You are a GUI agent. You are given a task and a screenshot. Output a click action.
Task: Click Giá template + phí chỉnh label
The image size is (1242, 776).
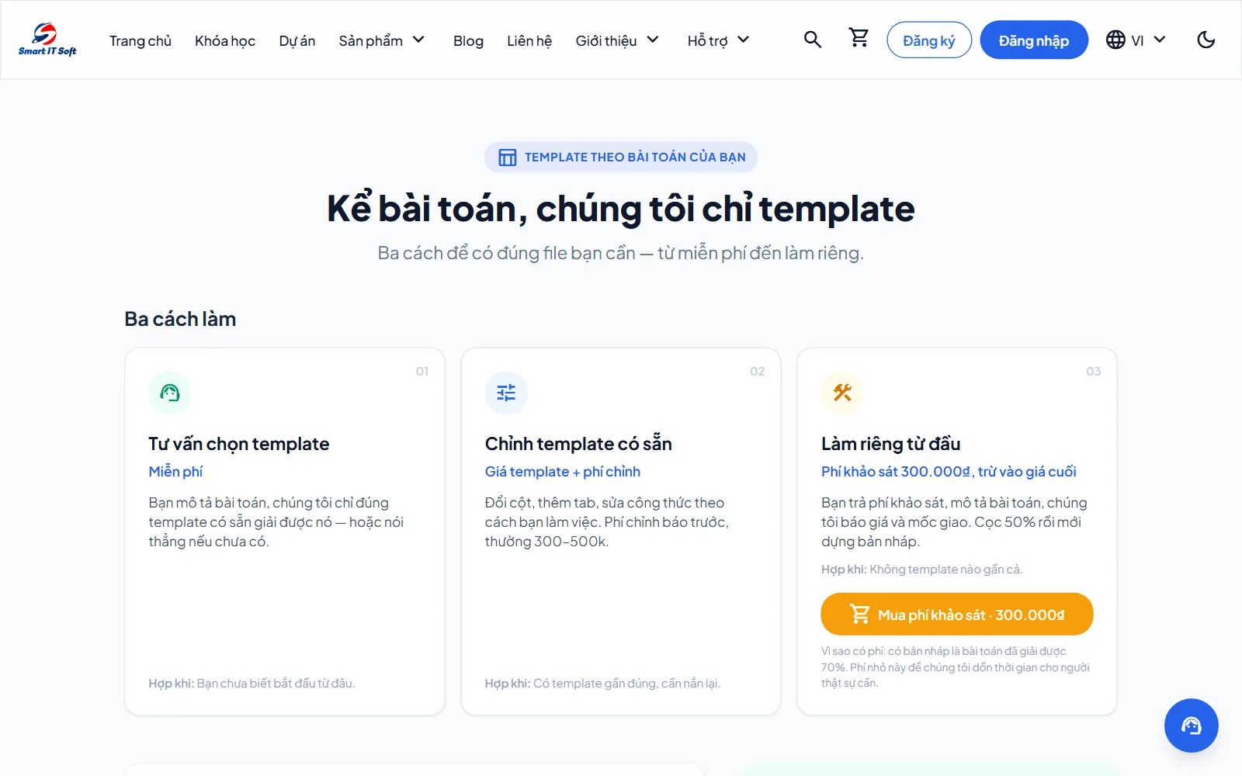pyautogui.click(x=563, y=472)
